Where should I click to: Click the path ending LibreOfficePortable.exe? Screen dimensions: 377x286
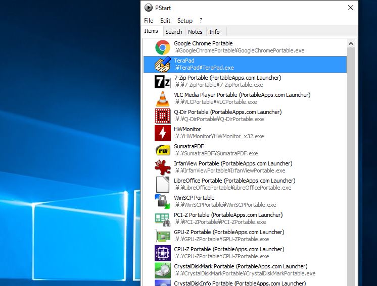click(x=232, y=188)
